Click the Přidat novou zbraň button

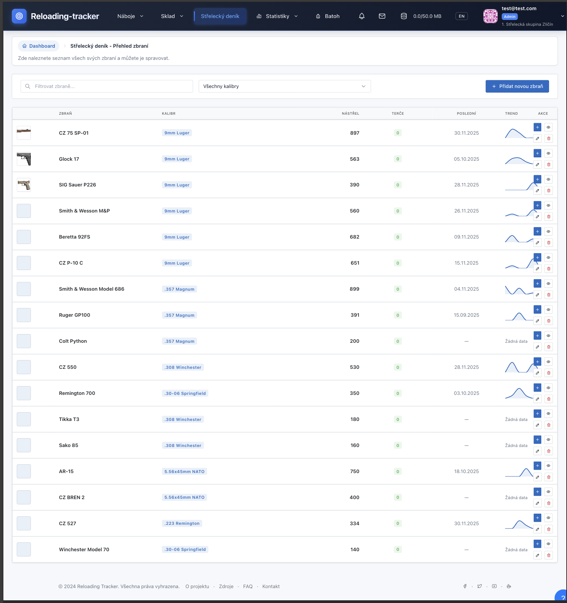(x=517, y=86)
